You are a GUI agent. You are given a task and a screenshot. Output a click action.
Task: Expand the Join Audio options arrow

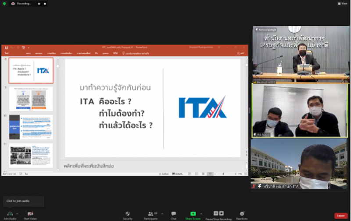(17, 214)
